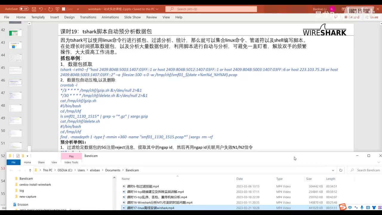The height and width of the screenshot is (215, 382).
Task: Select slide 50 thumbnail
Action: (15, 133)
